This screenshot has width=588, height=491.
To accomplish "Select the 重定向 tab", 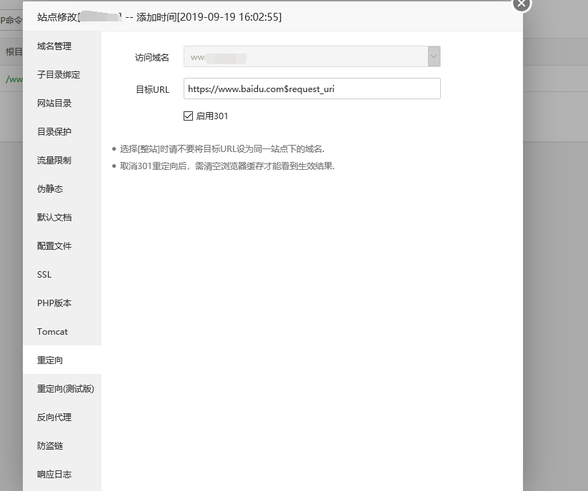I will (x=62, y=360).
